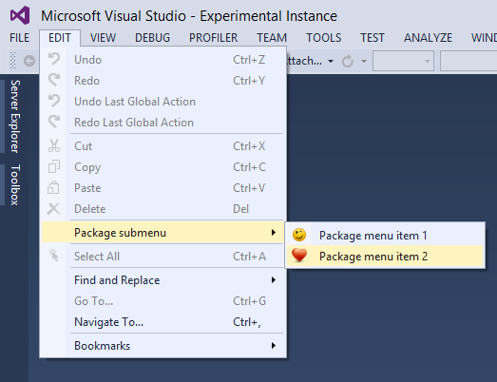Click the Copy pages icon
This screenshot has width=497, height=382.
pyautogui.click(x=54, y=166)
